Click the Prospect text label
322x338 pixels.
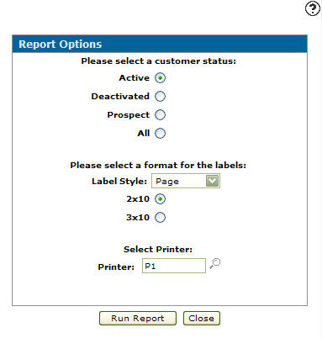click(x=129, y=115)
